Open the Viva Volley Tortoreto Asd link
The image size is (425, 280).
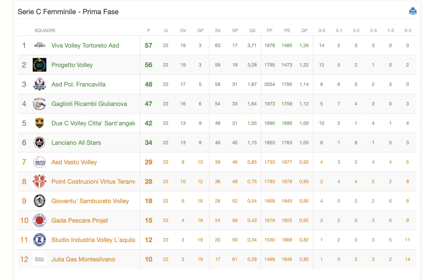click(x=85, y=45)
